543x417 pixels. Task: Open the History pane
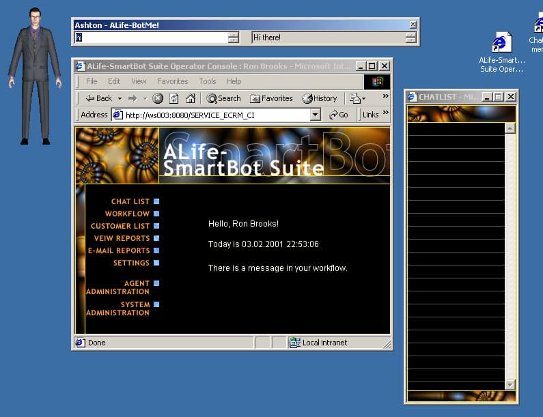320,98
